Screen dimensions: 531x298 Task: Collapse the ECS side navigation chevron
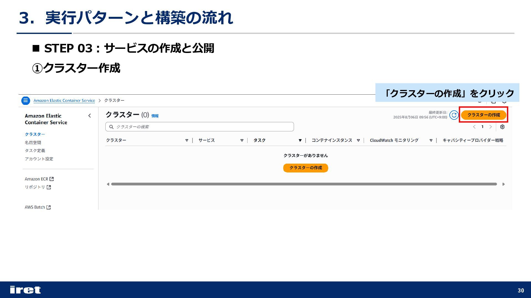89,116
